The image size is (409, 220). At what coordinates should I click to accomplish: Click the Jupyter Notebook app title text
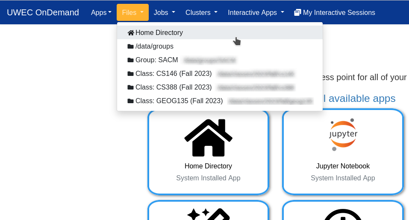tap(343, 166)
